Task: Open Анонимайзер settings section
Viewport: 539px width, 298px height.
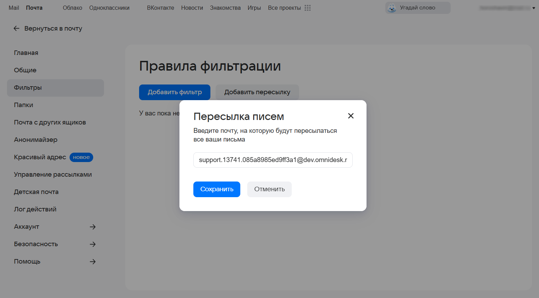Action: click(x=36, y=140)
